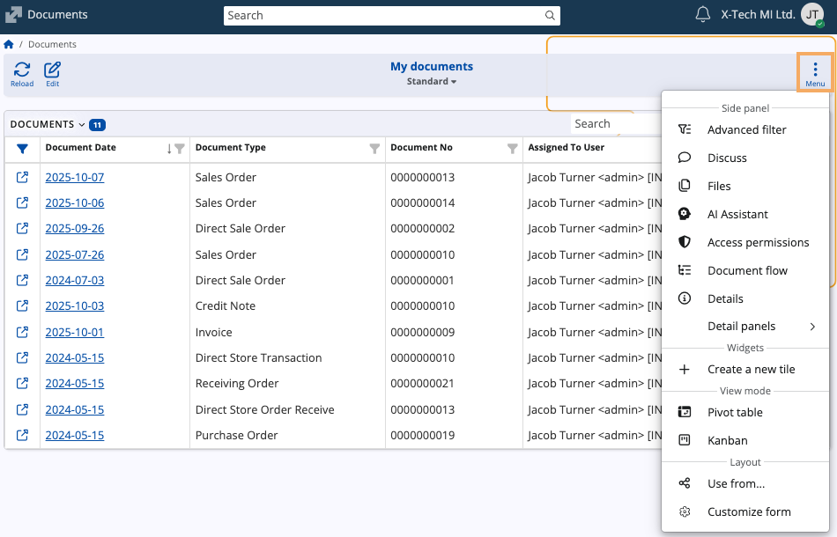
Task: Toggle Document No column filter
Action: [x=512, y=149]
